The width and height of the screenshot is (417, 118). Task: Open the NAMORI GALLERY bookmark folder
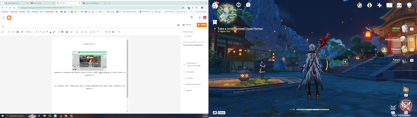(130, 12)
